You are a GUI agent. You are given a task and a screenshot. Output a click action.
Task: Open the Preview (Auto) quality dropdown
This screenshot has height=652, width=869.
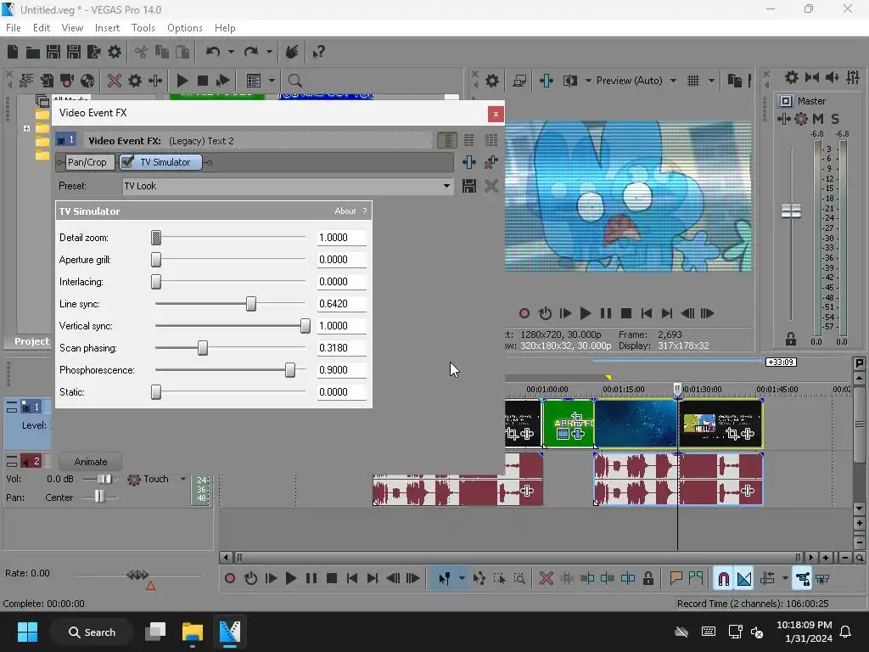tap(673, 81)
